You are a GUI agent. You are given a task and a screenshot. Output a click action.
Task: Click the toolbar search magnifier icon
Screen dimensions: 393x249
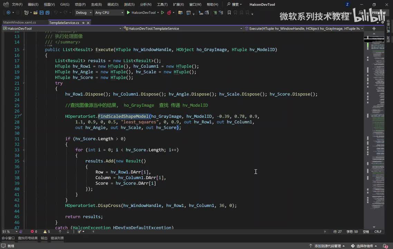tap(228, 4)
